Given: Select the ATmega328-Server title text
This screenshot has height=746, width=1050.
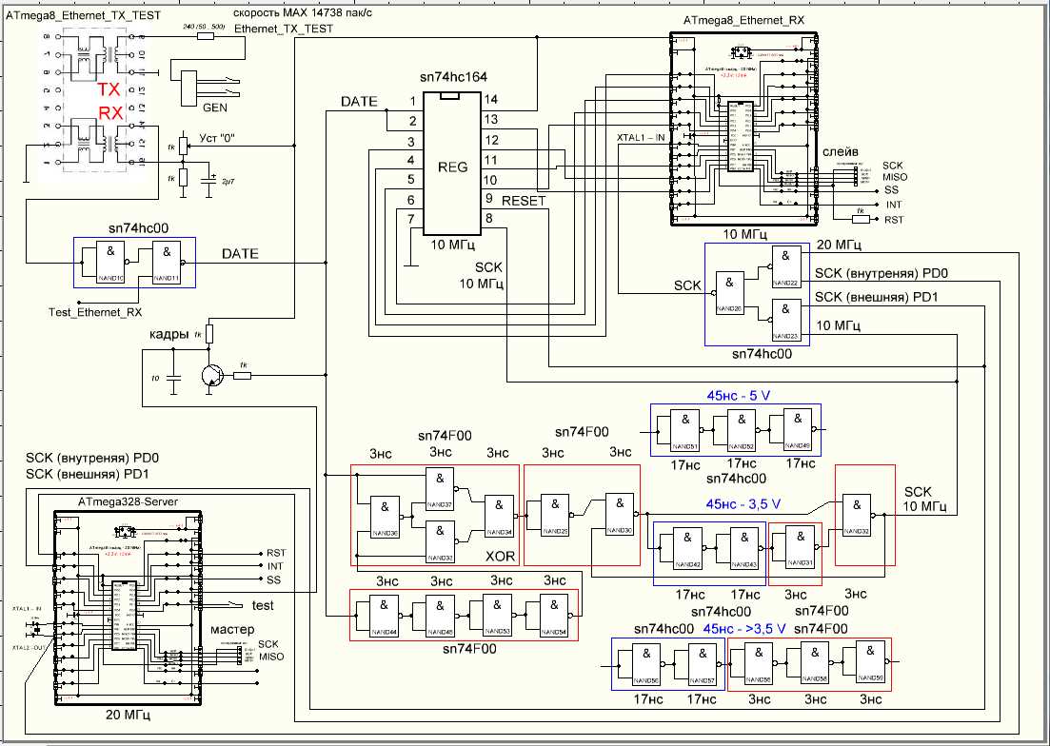Looking at the screenshot, I should click(x=128, y=501).
